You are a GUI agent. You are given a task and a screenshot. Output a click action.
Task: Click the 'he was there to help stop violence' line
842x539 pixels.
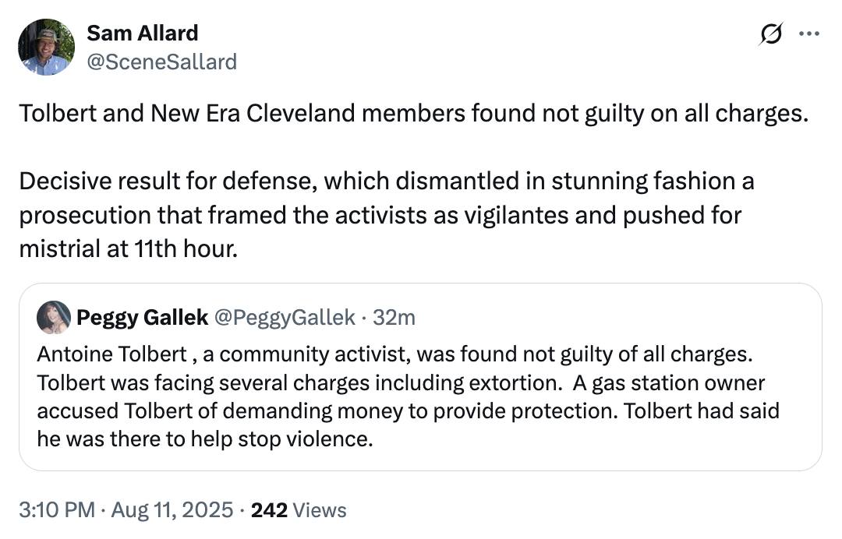point(204,439)
